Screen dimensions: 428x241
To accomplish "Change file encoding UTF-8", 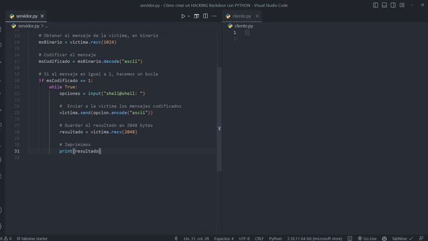I will click(x=244, y=238).
